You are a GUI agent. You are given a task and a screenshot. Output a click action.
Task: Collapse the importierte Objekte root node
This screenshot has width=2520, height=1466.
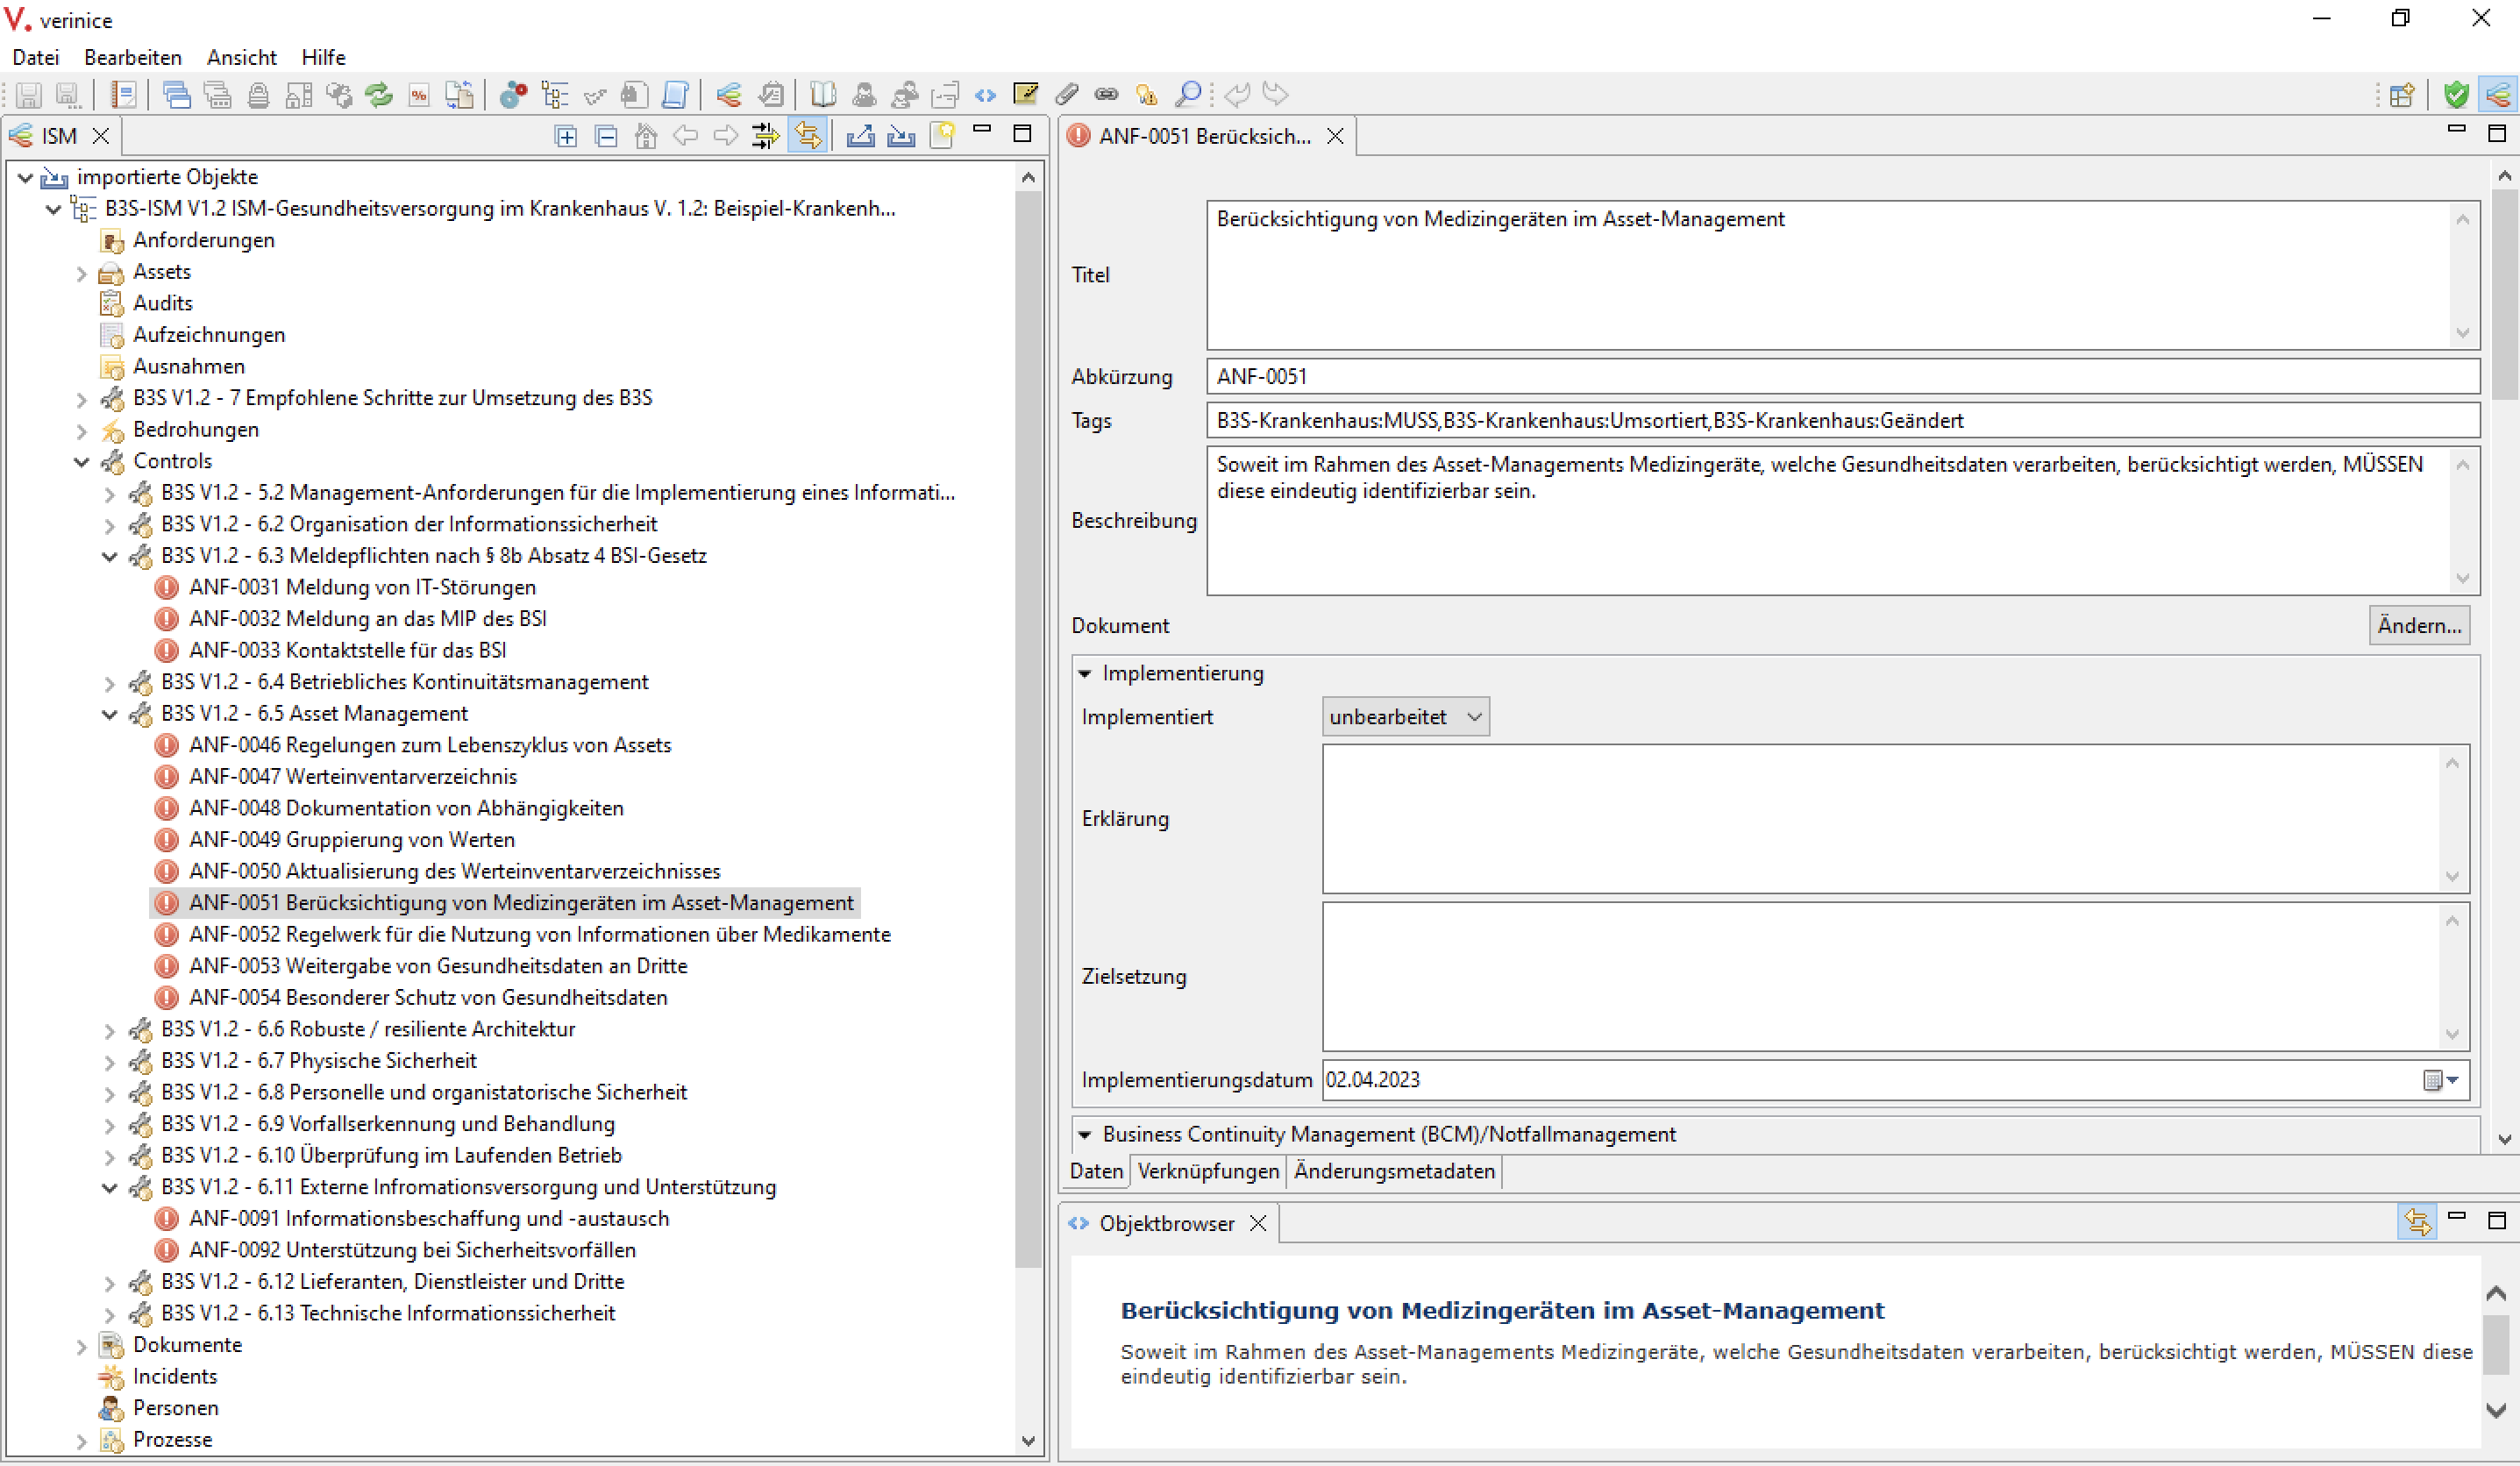(26, 178)
